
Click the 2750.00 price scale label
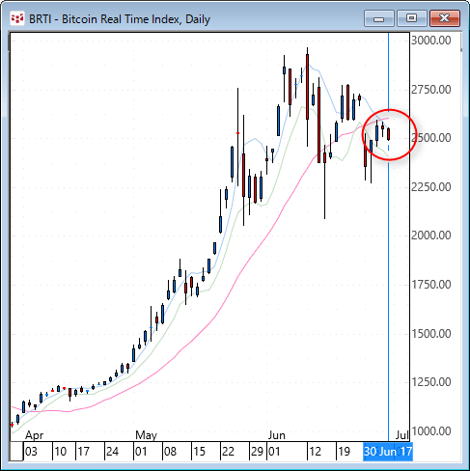point(431,89)
